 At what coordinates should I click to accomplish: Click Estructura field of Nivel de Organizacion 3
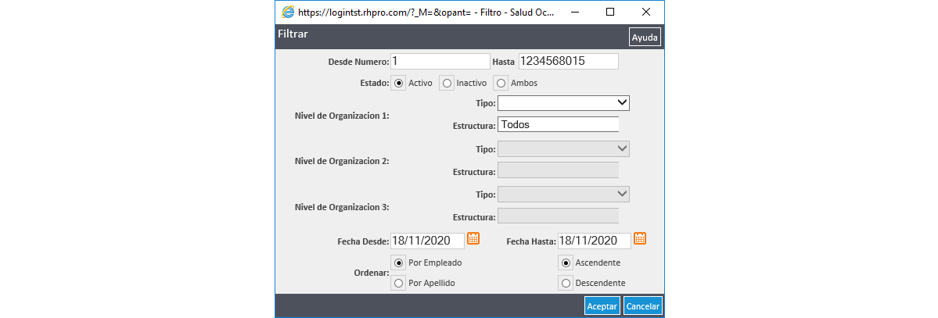[558, 216]
